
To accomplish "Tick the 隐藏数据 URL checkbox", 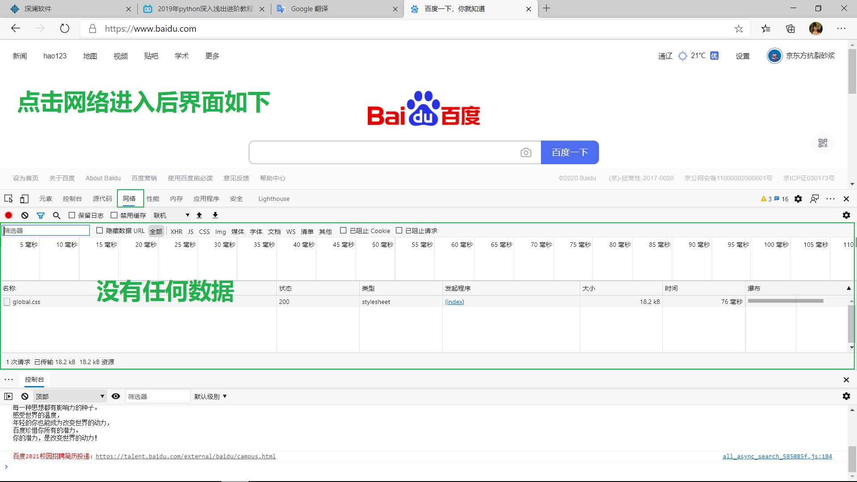I will click(100, 230).
